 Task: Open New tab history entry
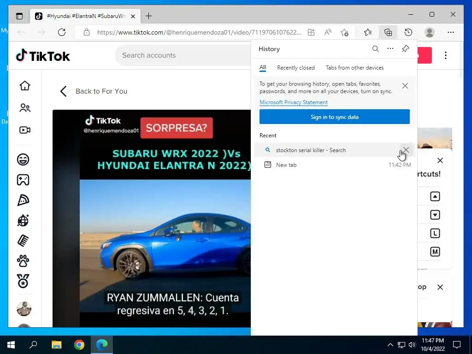pyautogui.click(x=335, y=165)
